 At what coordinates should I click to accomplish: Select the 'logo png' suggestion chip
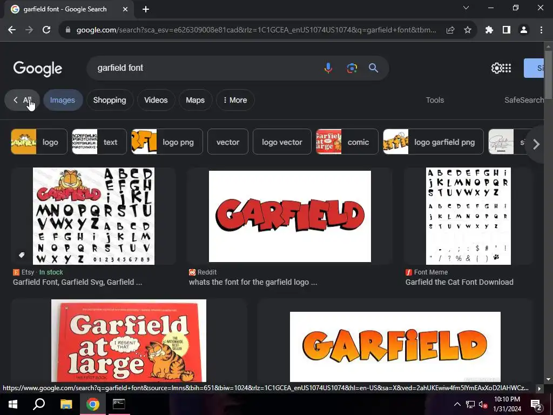click(x=167, y=142)
